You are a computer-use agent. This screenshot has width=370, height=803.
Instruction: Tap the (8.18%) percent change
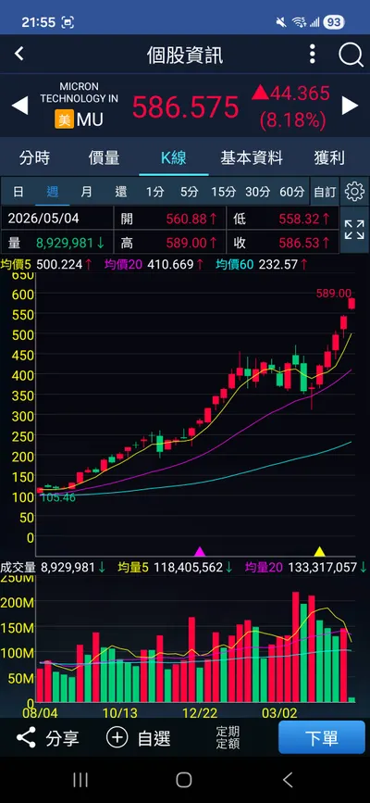pos(293,119)
